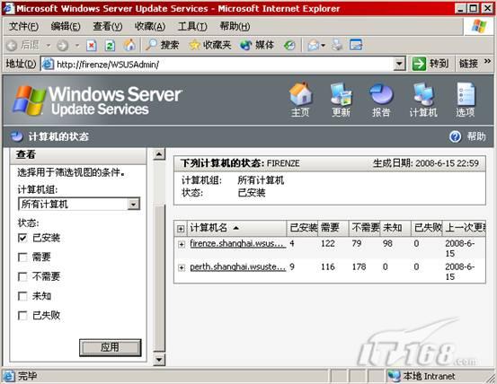Open the 计算机 computers section

pyautogui.click(x=423, y=100)
